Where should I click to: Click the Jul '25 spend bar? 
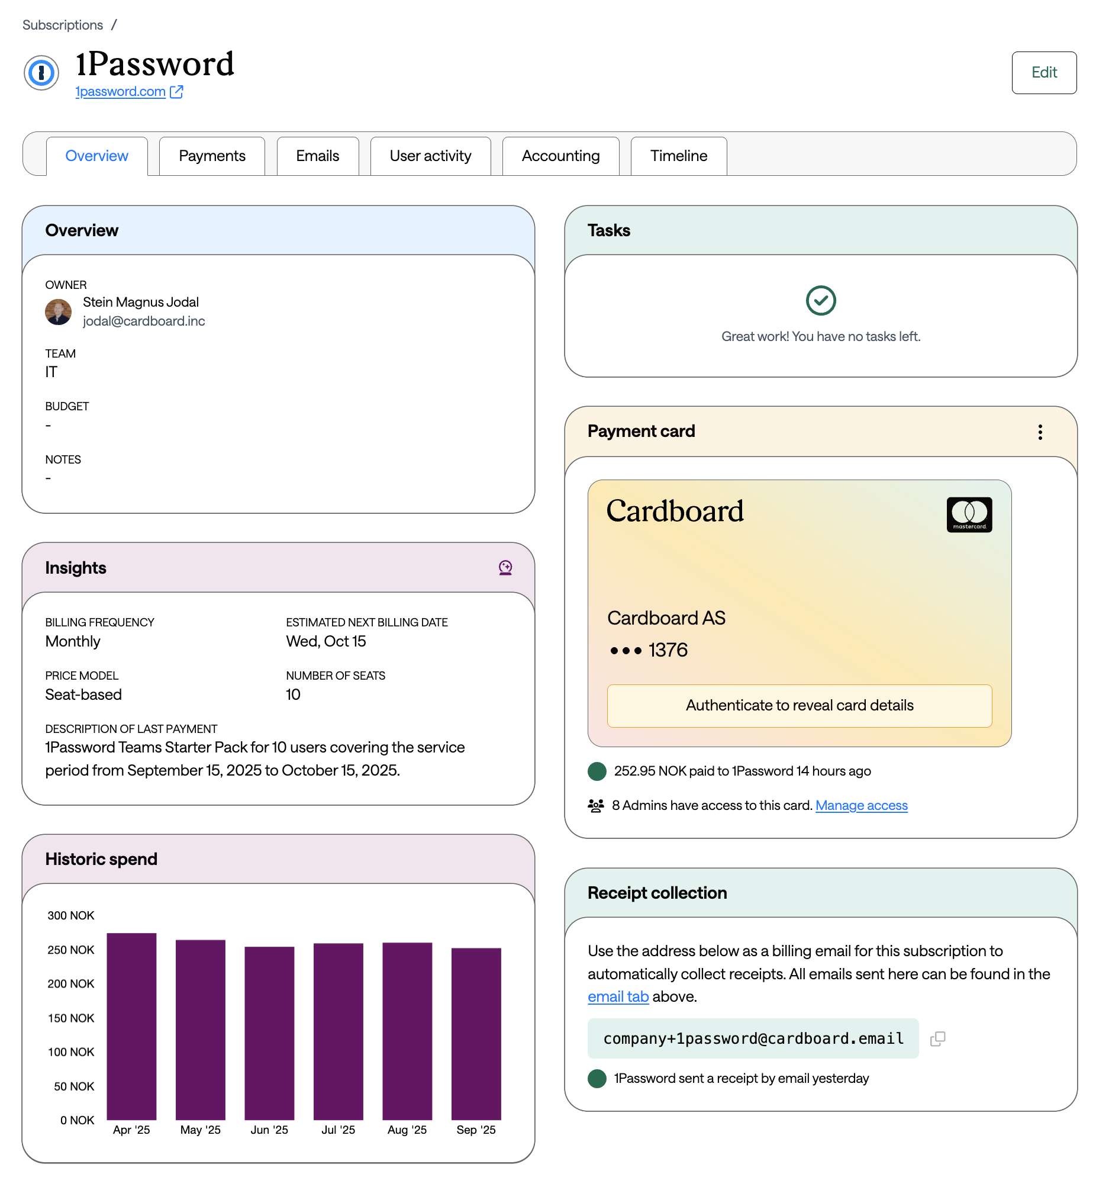click(339, 1032)
